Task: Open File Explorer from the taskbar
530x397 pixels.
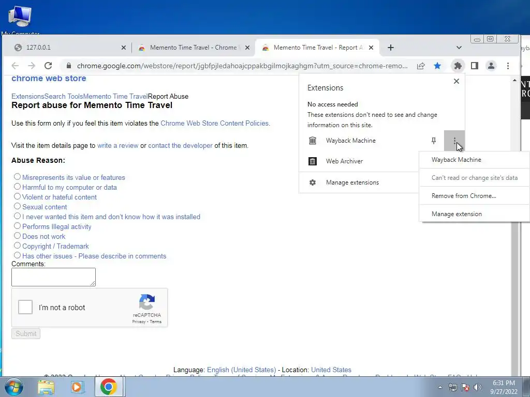Action: [46, 387]
